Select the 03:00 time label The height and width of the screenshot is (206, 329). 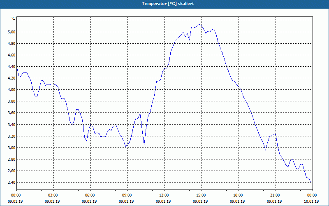click(53, 195)
